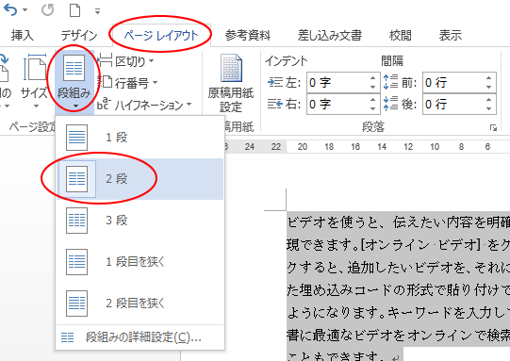Click the first line of selected document text
Image resolution: width=510 pixels, height=361 pixels.
(399, 222)
